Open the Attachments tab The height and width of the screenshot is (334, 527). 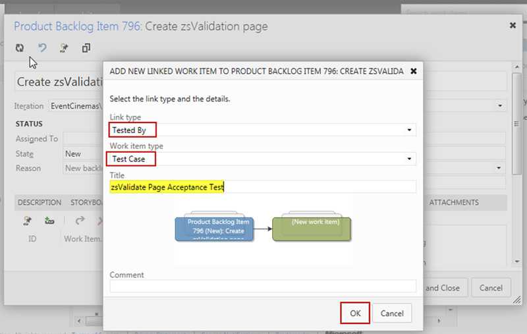[x=454, y=202]
